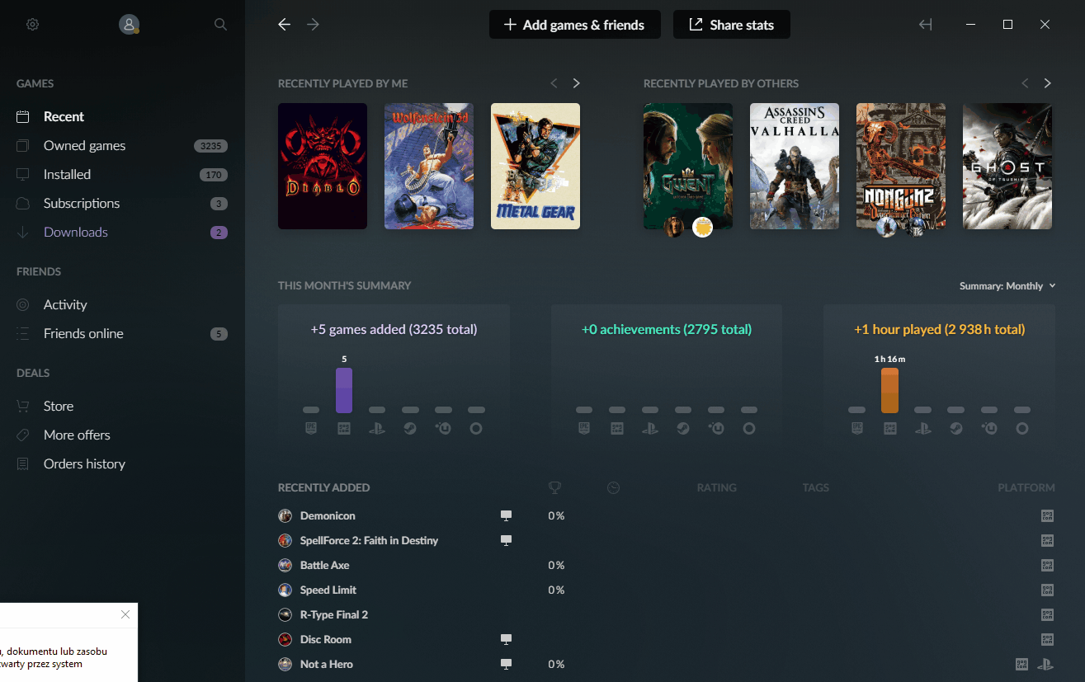Image resolution: width=1085 pixels, height=682 pixels.
Task: Open SpellForce 2: Faith in Destiny entry
Action: tap(667, 541)
